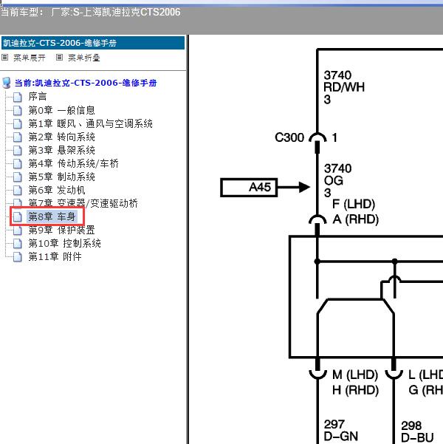443x444 pixels.
Task: Select 第6章 发动机 chapter
Action: pos(57,190)
